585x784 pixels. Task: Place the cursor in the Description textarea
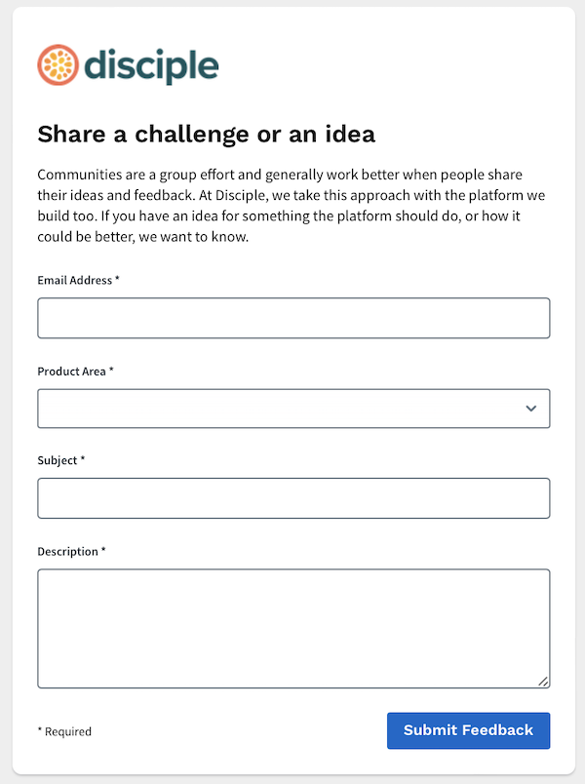[x=293, y=629]
